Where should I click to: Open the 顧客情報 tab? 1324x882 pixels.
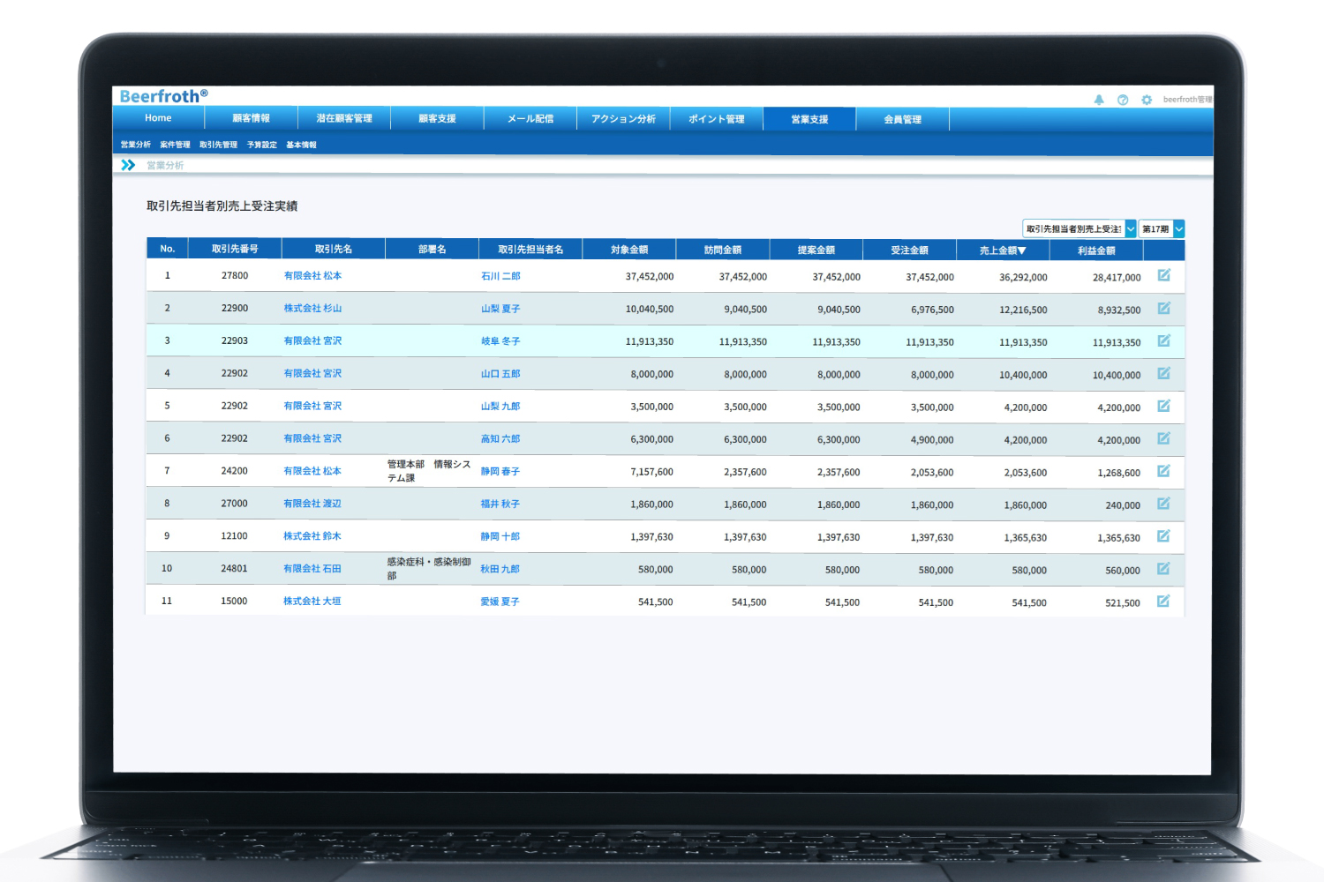252,118
